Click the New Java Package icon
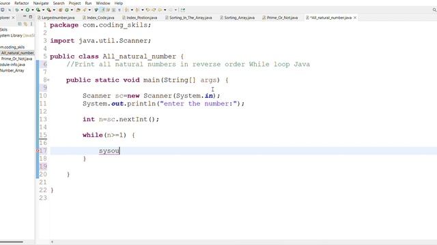The width and height of the screenshot is (437, 245). pos(60,10)
